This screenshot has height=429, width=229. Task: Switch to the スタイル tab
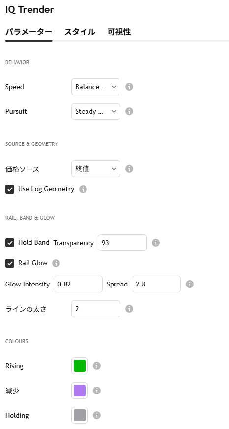80,32
